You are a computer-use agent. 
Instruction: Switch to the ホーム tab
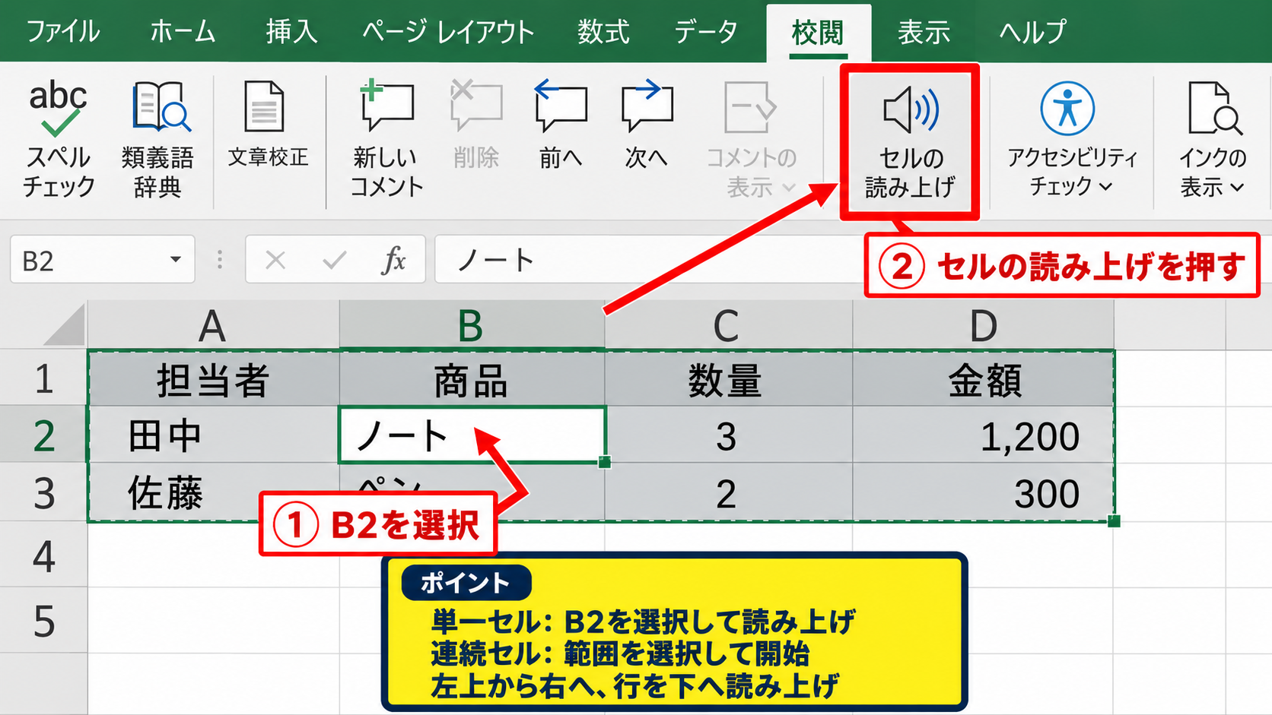[183, 32]
